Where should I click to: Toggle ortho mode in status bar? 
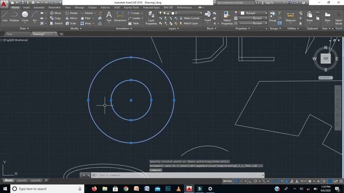tap(250, 181)
